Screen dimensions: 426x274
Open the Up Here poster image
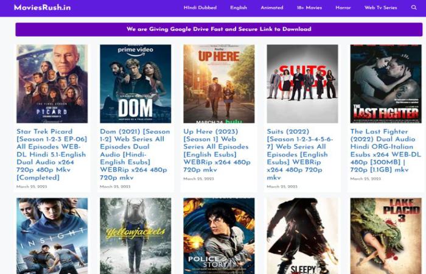point(218,83)
